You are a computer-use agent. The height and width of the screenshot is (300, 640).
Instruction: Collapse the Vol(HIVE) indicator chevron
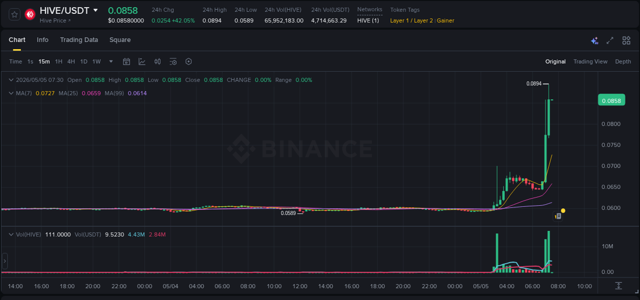[x=11, y=234]
